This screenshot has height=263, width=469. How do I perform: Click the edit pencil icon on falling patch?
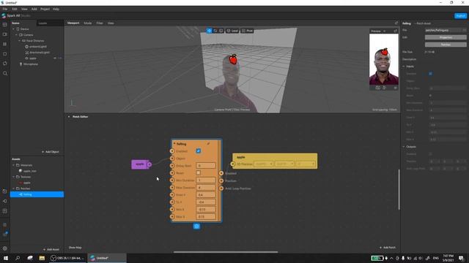tap(208, 144)
